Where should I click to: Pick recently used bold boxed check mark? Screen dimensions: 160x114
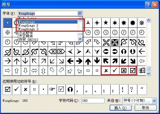pos(7,89)
